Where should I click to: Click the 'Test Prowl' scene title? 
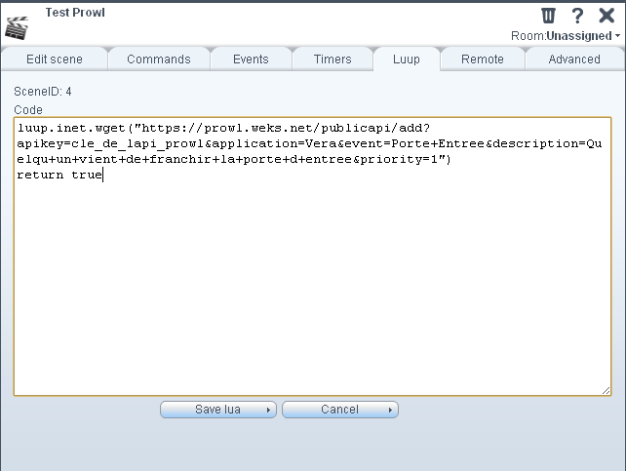point(75,13)
